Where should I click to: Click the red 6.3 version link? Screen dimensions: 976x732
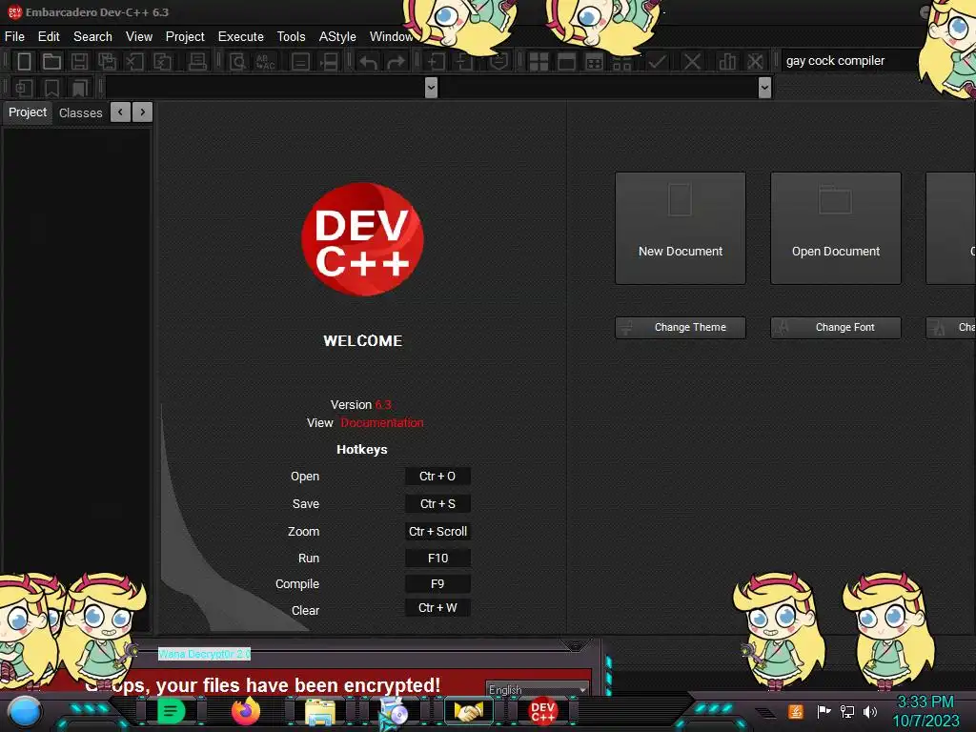[x=383, y=404]
